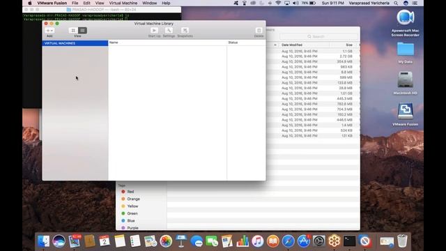Open Safari from the Dock
446x251 pixels.
[x=288, y=241]
